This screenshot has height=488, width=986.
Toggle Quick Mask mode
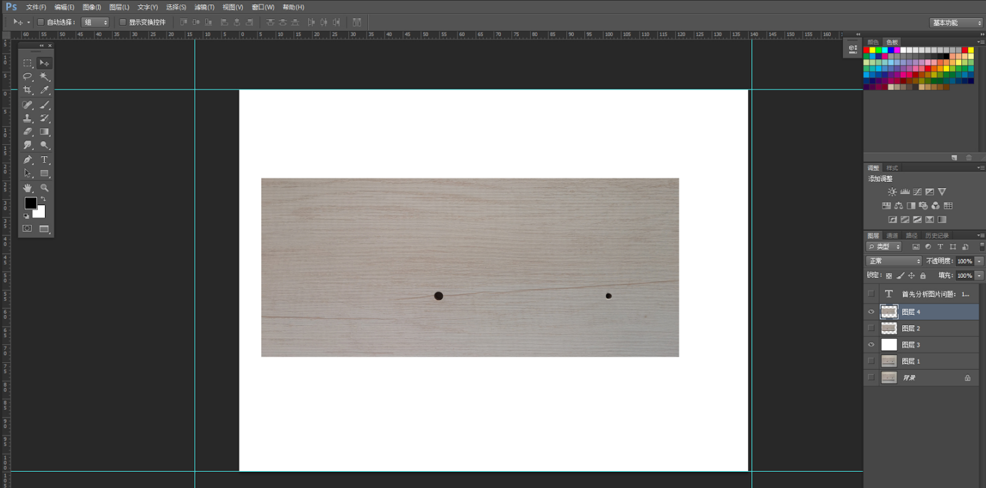27,229
